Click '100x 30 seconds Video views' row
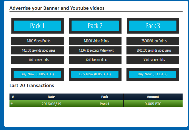 [37, 50]
